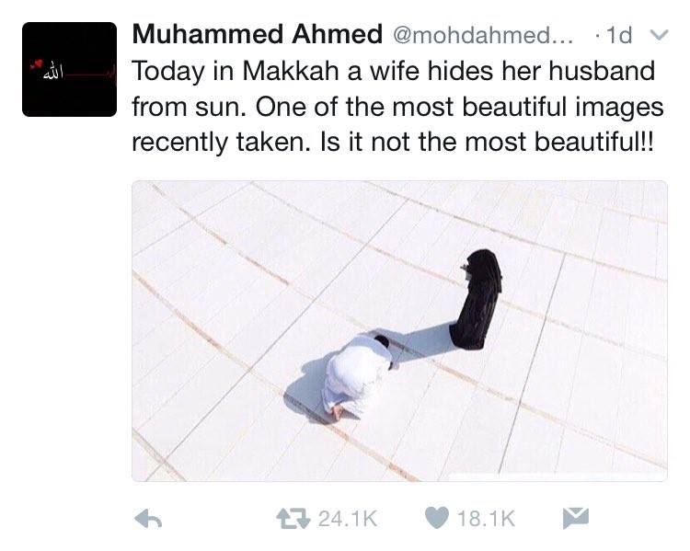Click the red heart in the avatar image
The image size is (690, 551).
[x=37, y=65]
